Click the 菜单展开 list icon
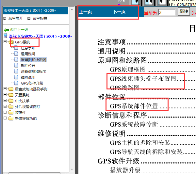196x174 pixels. pos(5,19)
